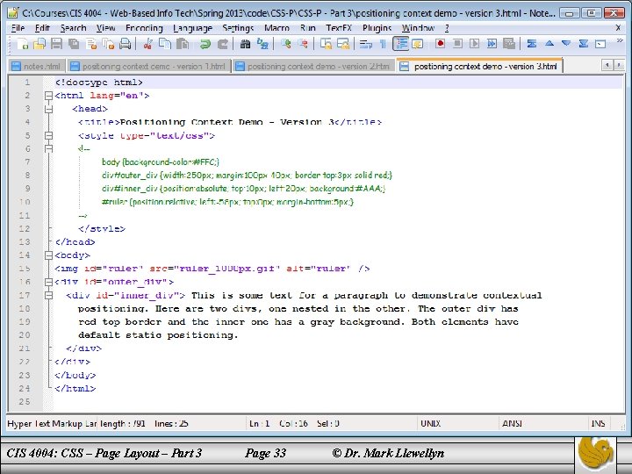The height and width of the screenshot is (474, 632).
Task: Toggle the word wrap toolbar button
Action: (368, 44)
